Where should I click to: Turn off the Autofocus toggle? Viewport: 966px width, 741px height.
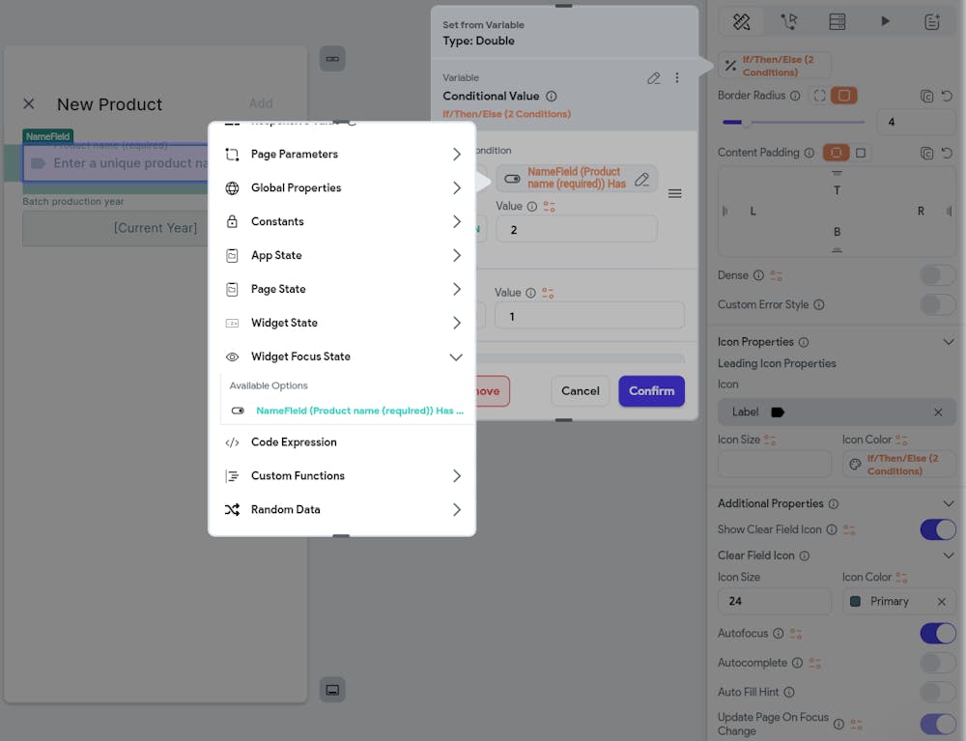point(936,633)
